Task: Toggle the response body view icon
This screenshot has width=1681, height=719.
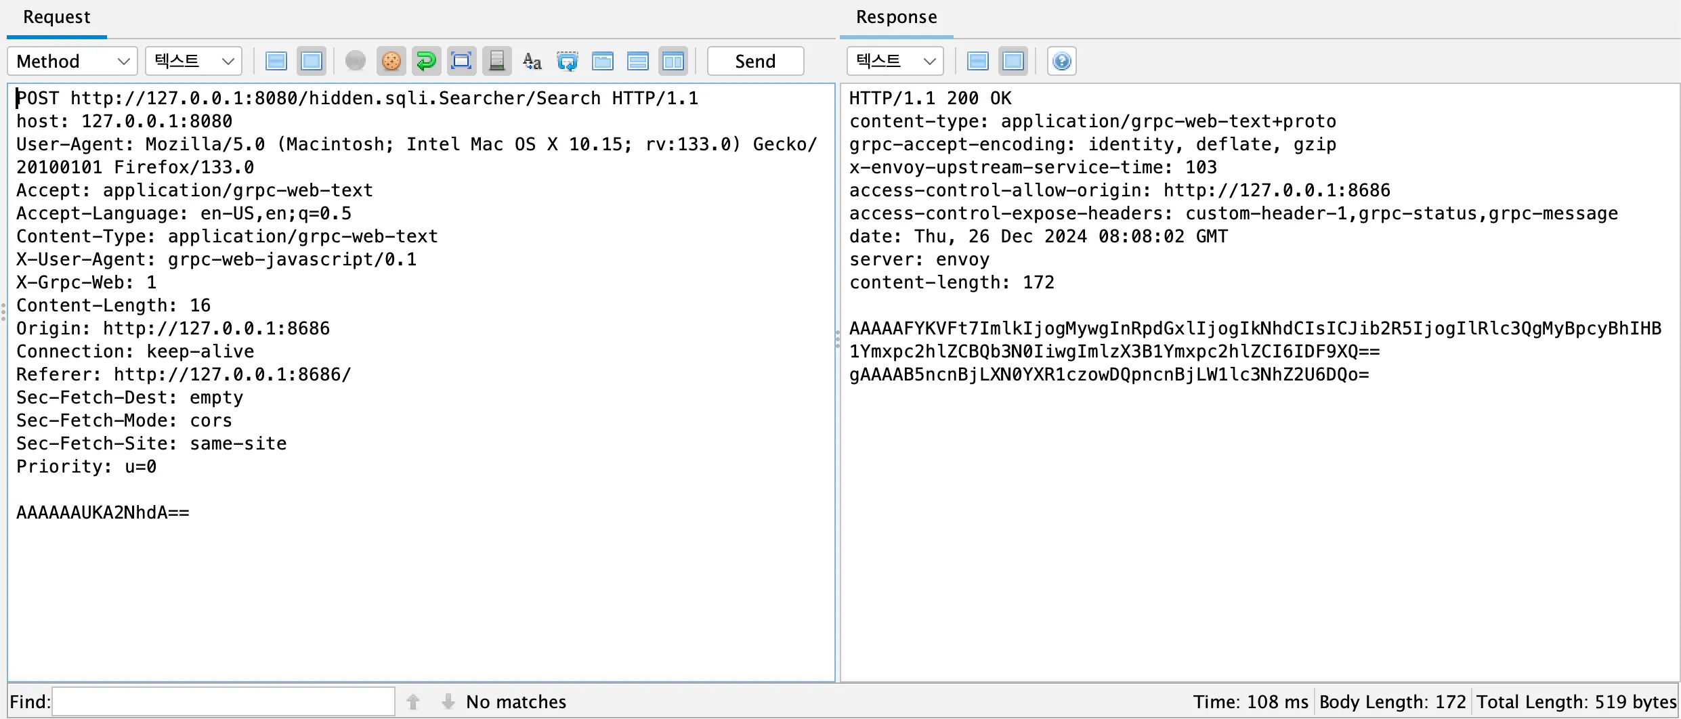Action: tap(1013, 60)
